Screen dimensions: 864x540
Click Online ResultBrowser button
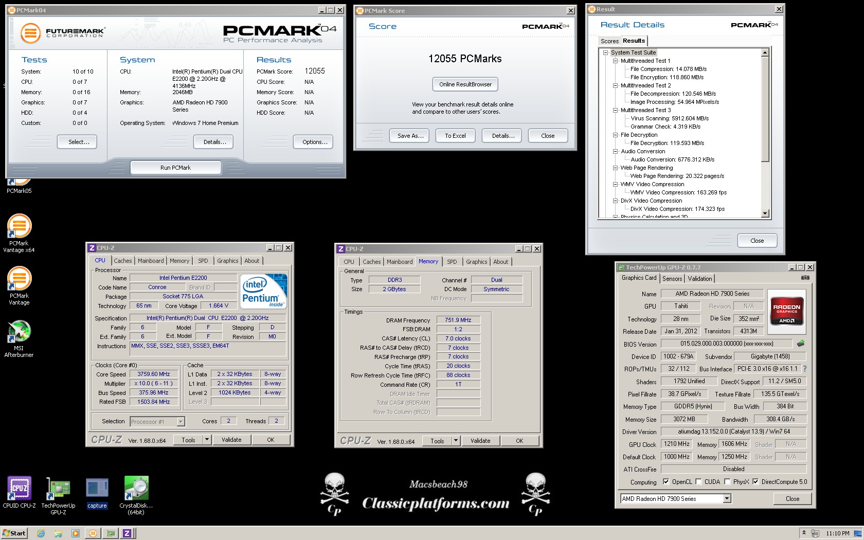point(465,84)
